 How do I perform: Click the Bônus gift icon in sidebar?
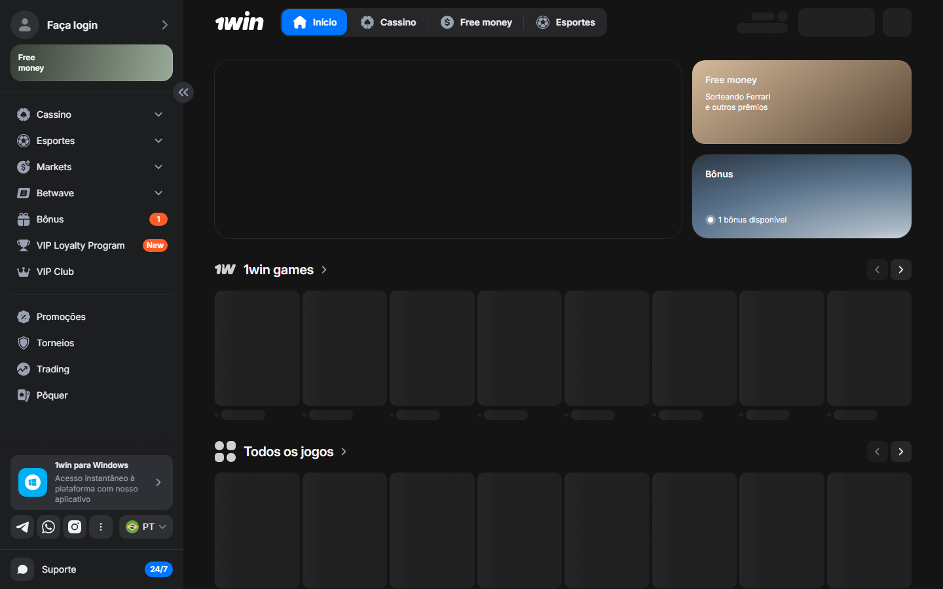click(24, 219)
